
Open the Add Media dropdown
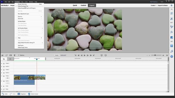5,5
